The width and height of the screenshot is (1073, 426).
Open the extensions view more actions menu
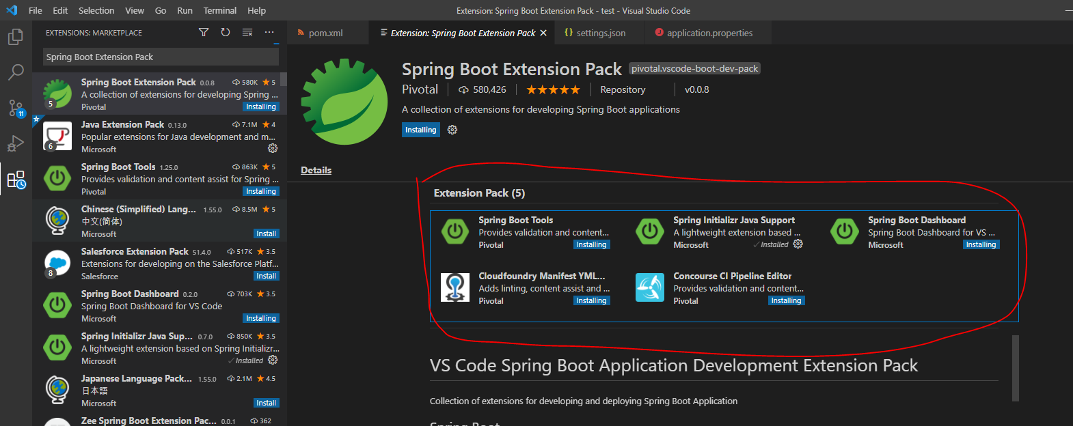click(269, 32)
